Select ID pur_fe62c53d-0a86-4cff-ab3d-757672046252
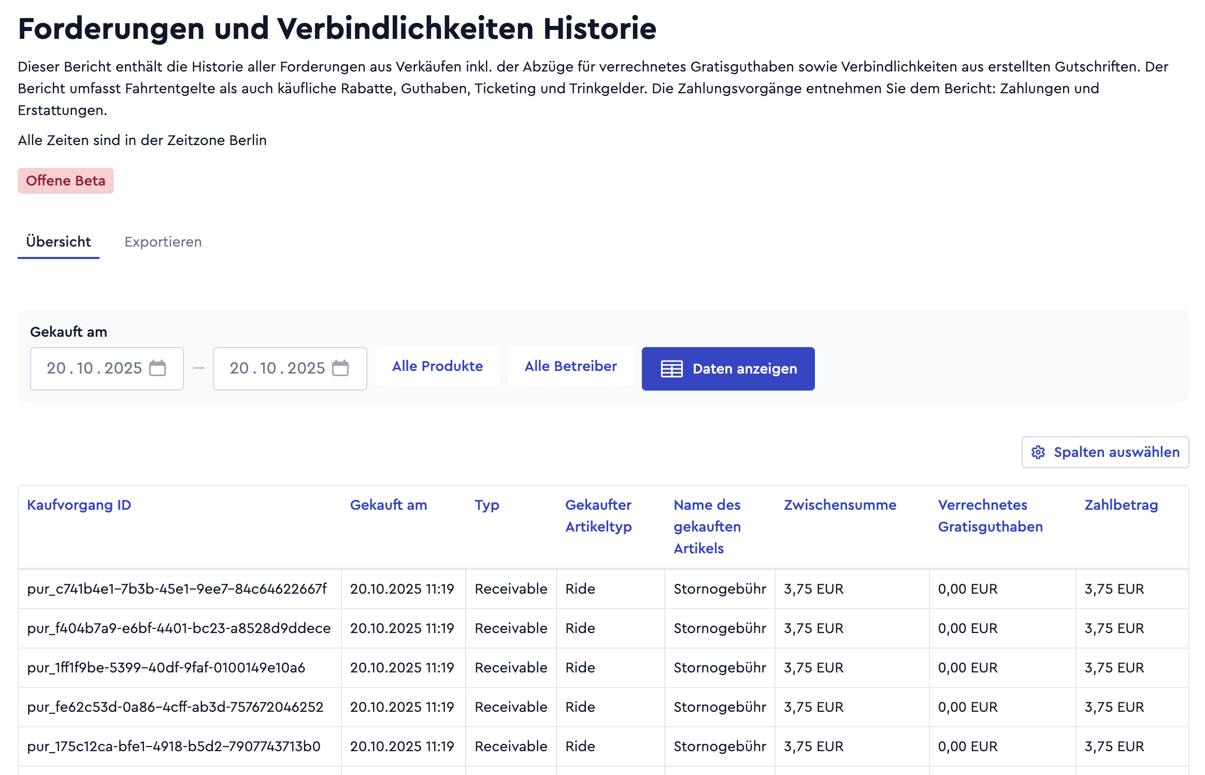 [175, 707]
